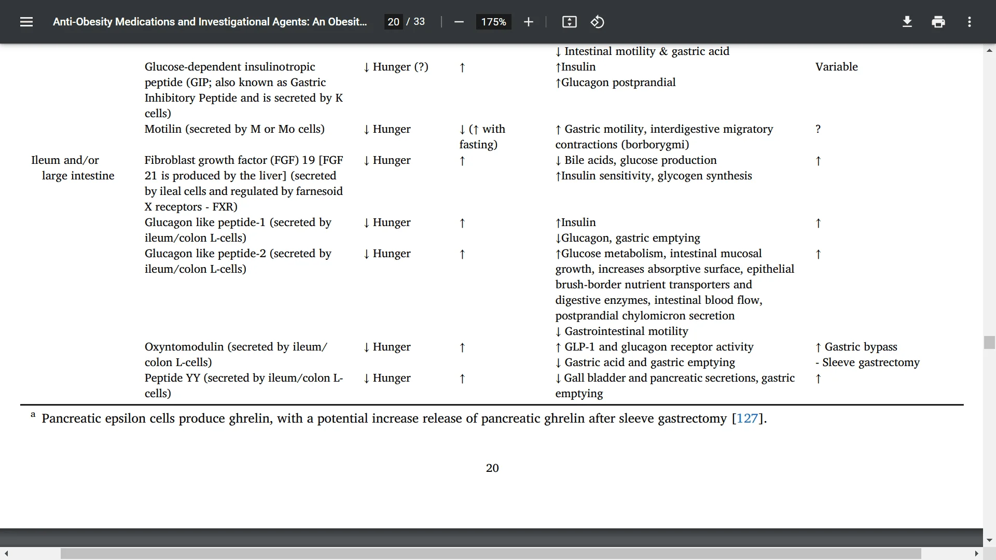
Task: Click the '↓ Hunger (?)' cell
Action: [396, 67]
